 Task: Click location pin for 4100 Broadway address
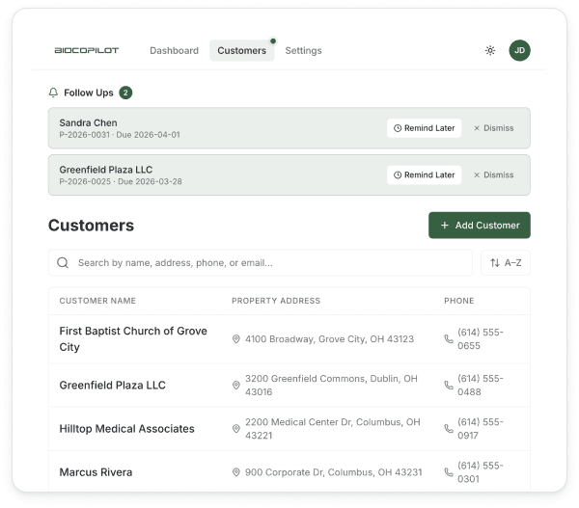(x=236, y=339)
